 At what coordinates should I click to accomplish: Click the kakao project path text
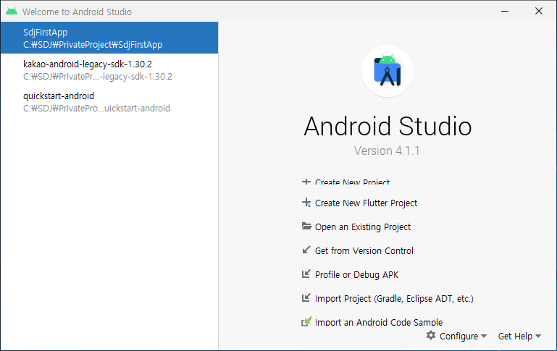pos(98,77)
